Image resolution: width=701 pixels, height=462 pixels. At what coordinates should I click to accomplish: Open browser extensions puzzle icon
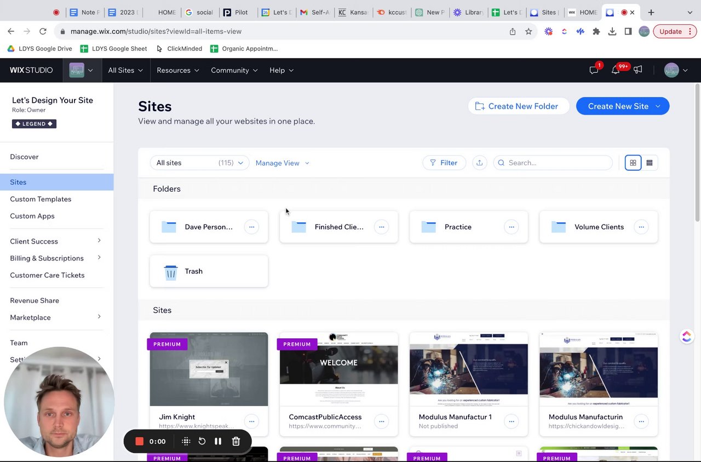click(x=596, y=31)
